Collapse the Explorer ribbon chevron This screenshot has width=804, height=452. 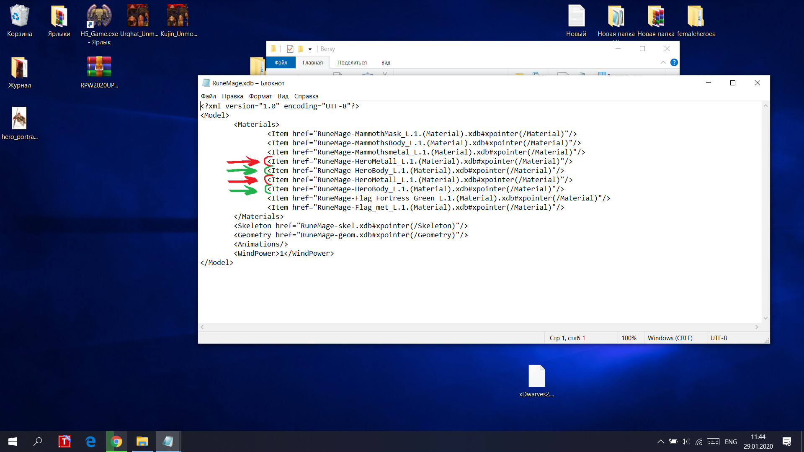click(663, 62)
